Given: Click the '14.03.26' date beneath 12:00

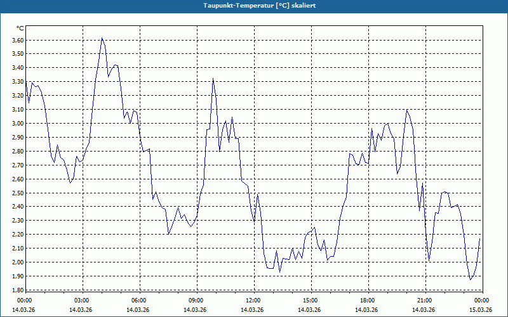Looking at the screenshot, I should pyautogui.click(x=252, y=309).
